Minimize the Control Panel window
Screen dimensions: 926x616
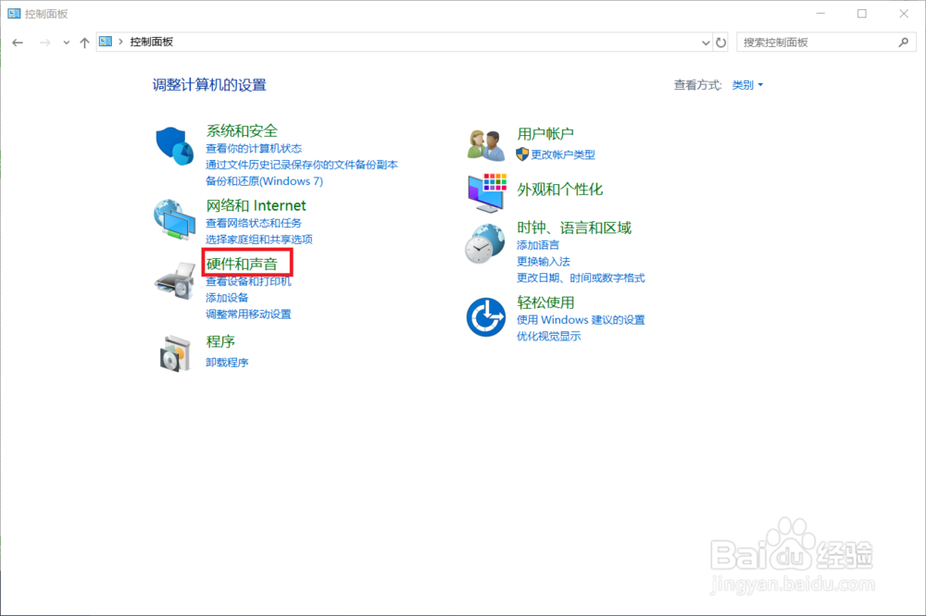[x=820, y=14]
